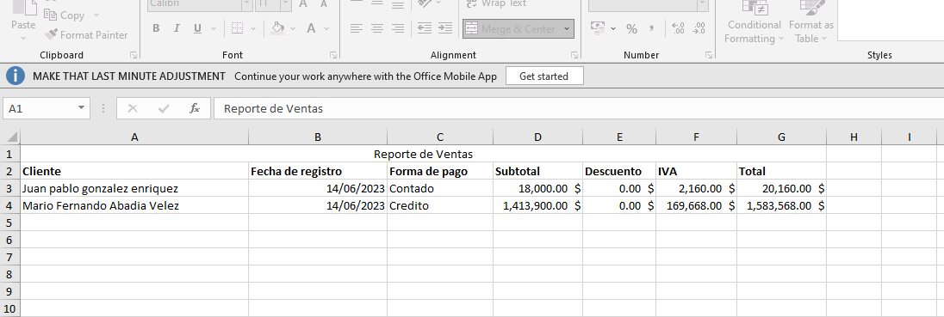Launch Clipboard pane dialog launcher
Viewport: 944px width, 317px height.
[x=133, y=55]
